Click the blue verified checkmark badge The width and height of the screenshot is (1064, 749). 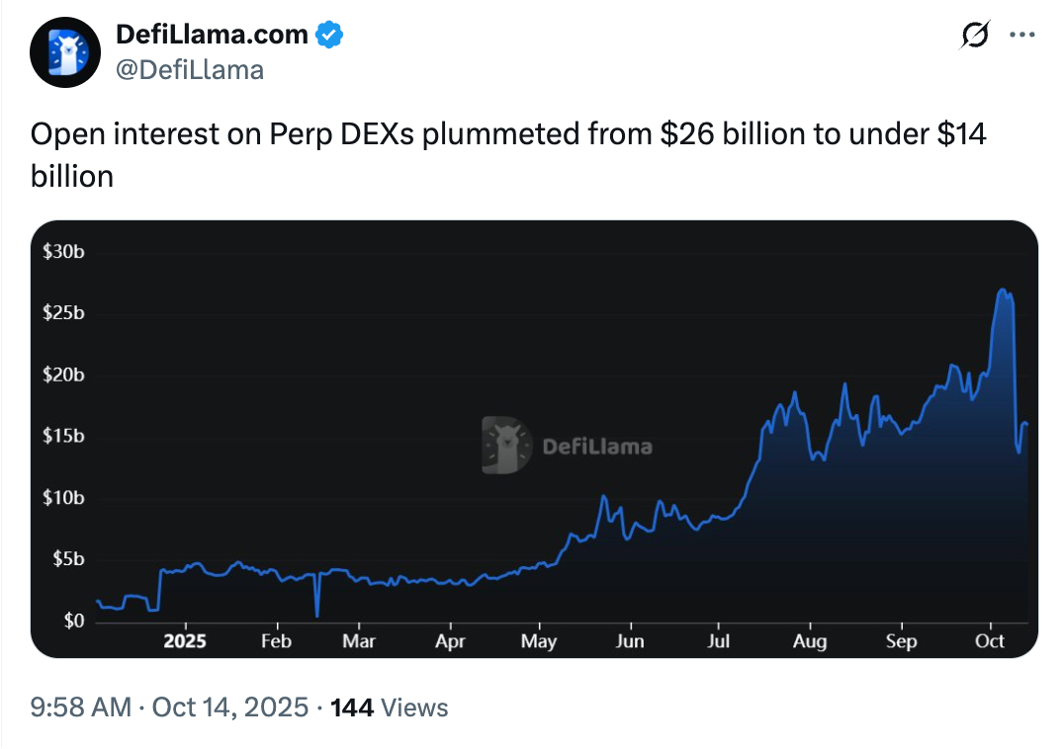[329, 35]
